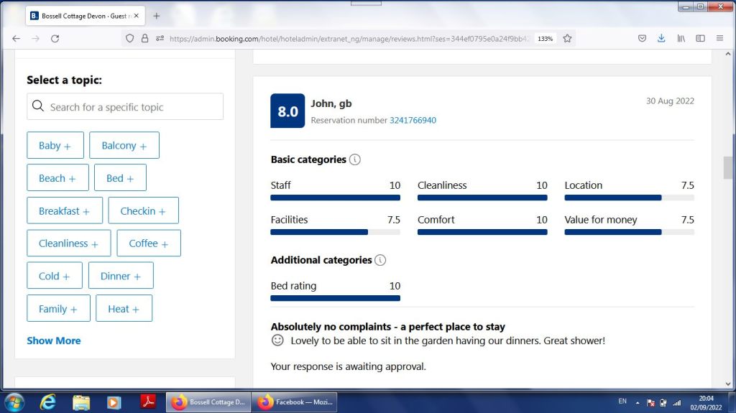Switch to Facebook taskbar window
The image size is (736, 413).
click(295, 402)
